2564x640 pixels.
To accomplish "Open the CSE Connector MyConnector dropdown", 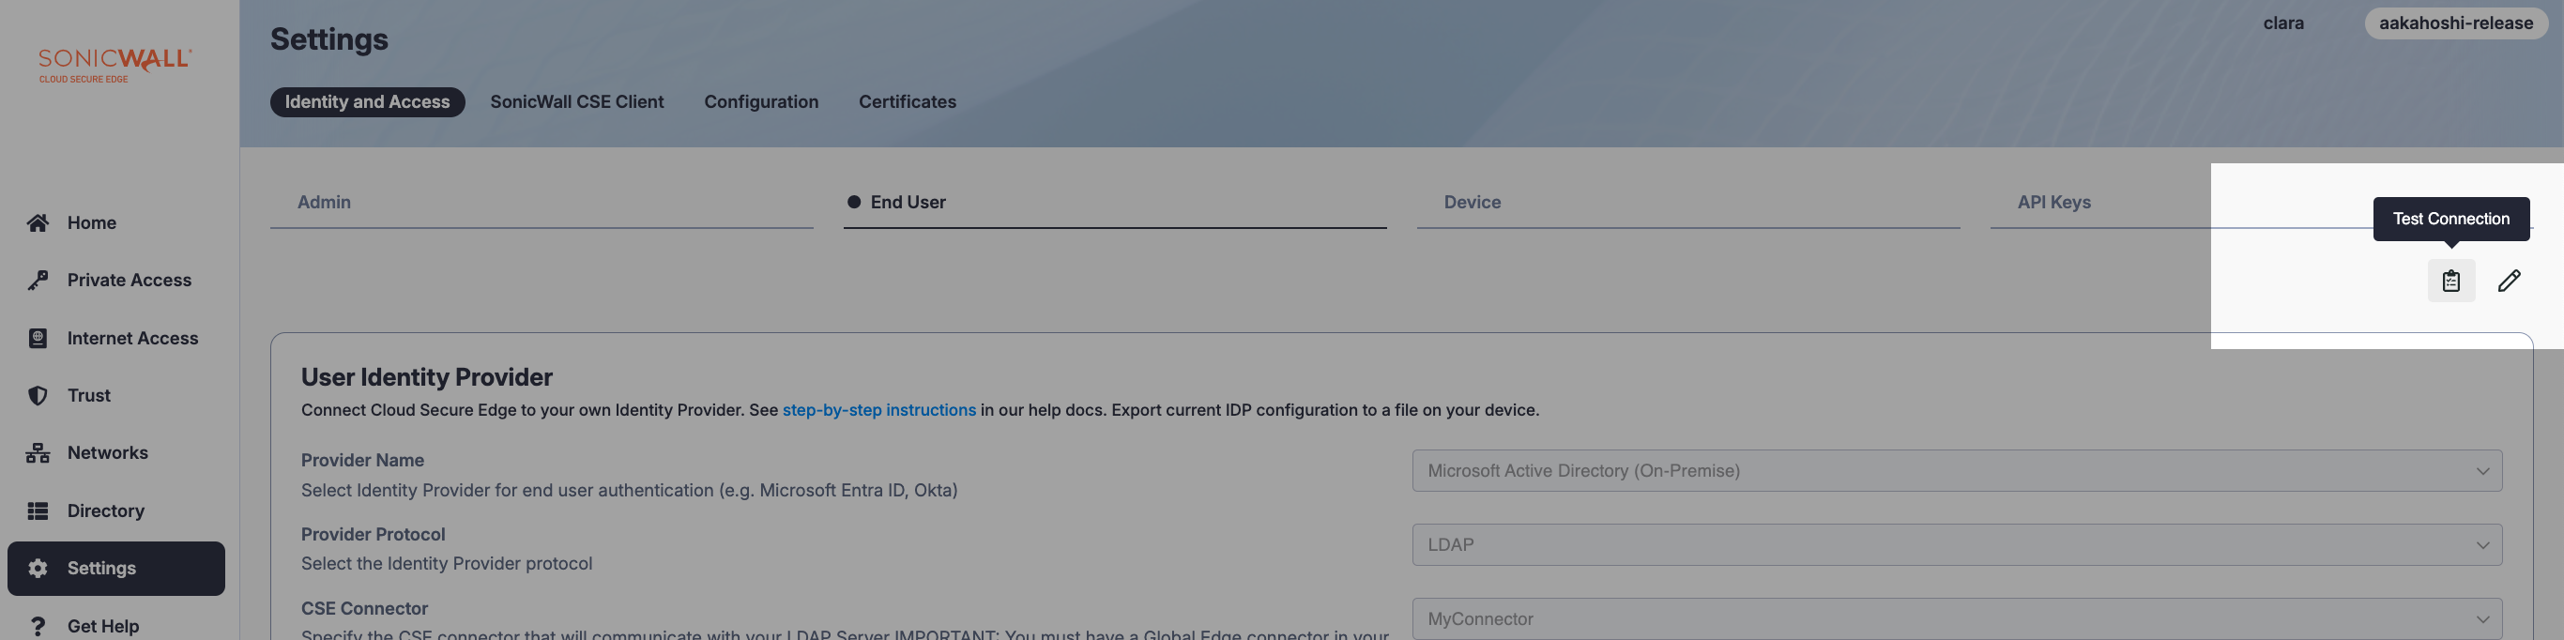I will click(1956, 618).
